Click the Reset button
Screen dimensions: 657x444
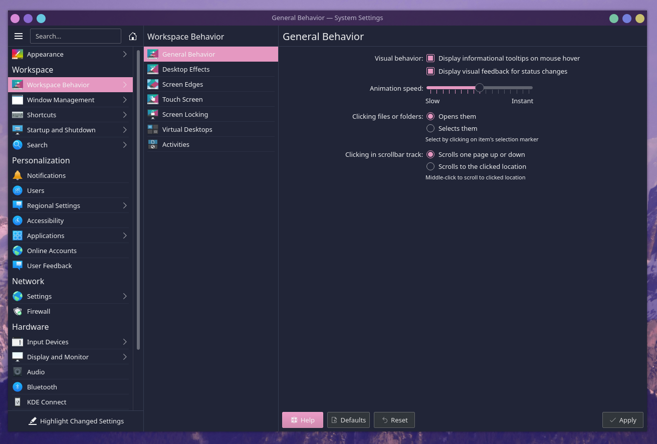394,420
